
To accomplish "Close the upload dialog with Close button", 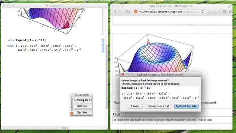I will (x=135, y=106).
